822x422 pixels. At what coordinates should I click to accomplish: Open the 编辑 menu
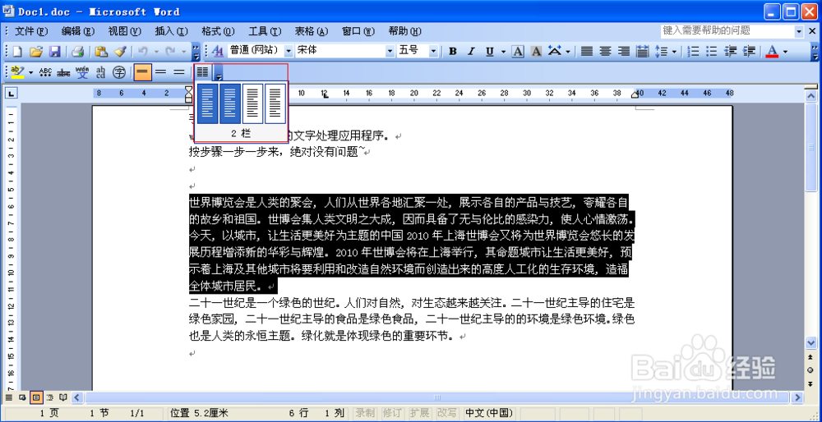pos(78,31)
